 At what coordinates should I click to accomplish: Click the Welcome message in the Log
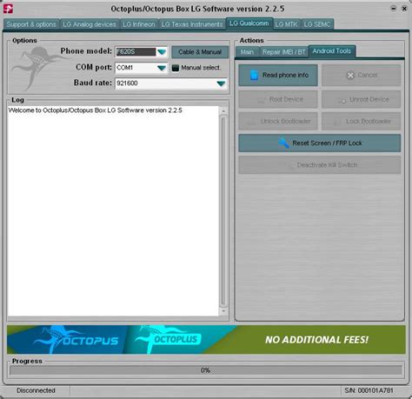tap(95, 110)
